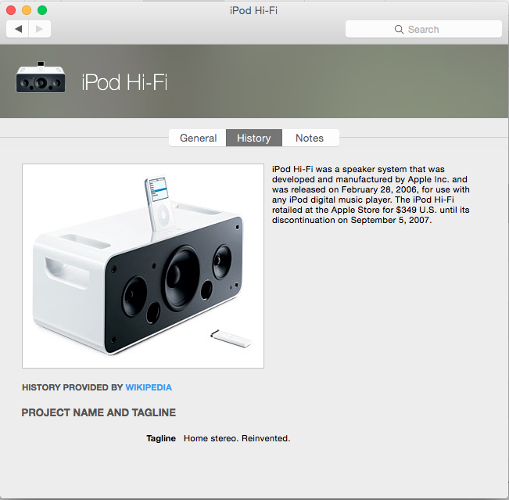Click the magnifying glass search icon

(399, 30)
